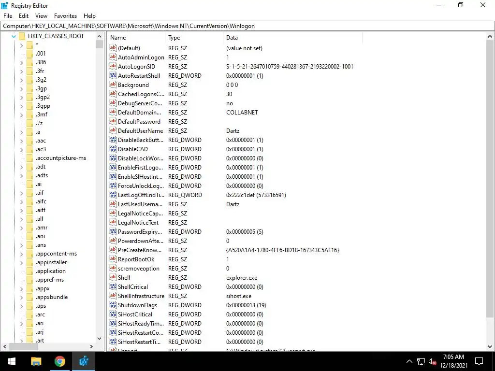Collapse the HKEY_CLASSES_ROOT tree node
This screenshot has height=371, width=495.
(14, 36)
